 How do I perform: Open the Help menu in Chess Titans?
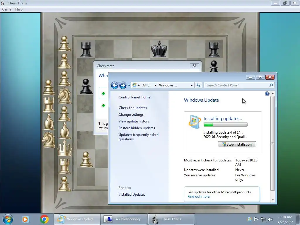tap(19, 9)
